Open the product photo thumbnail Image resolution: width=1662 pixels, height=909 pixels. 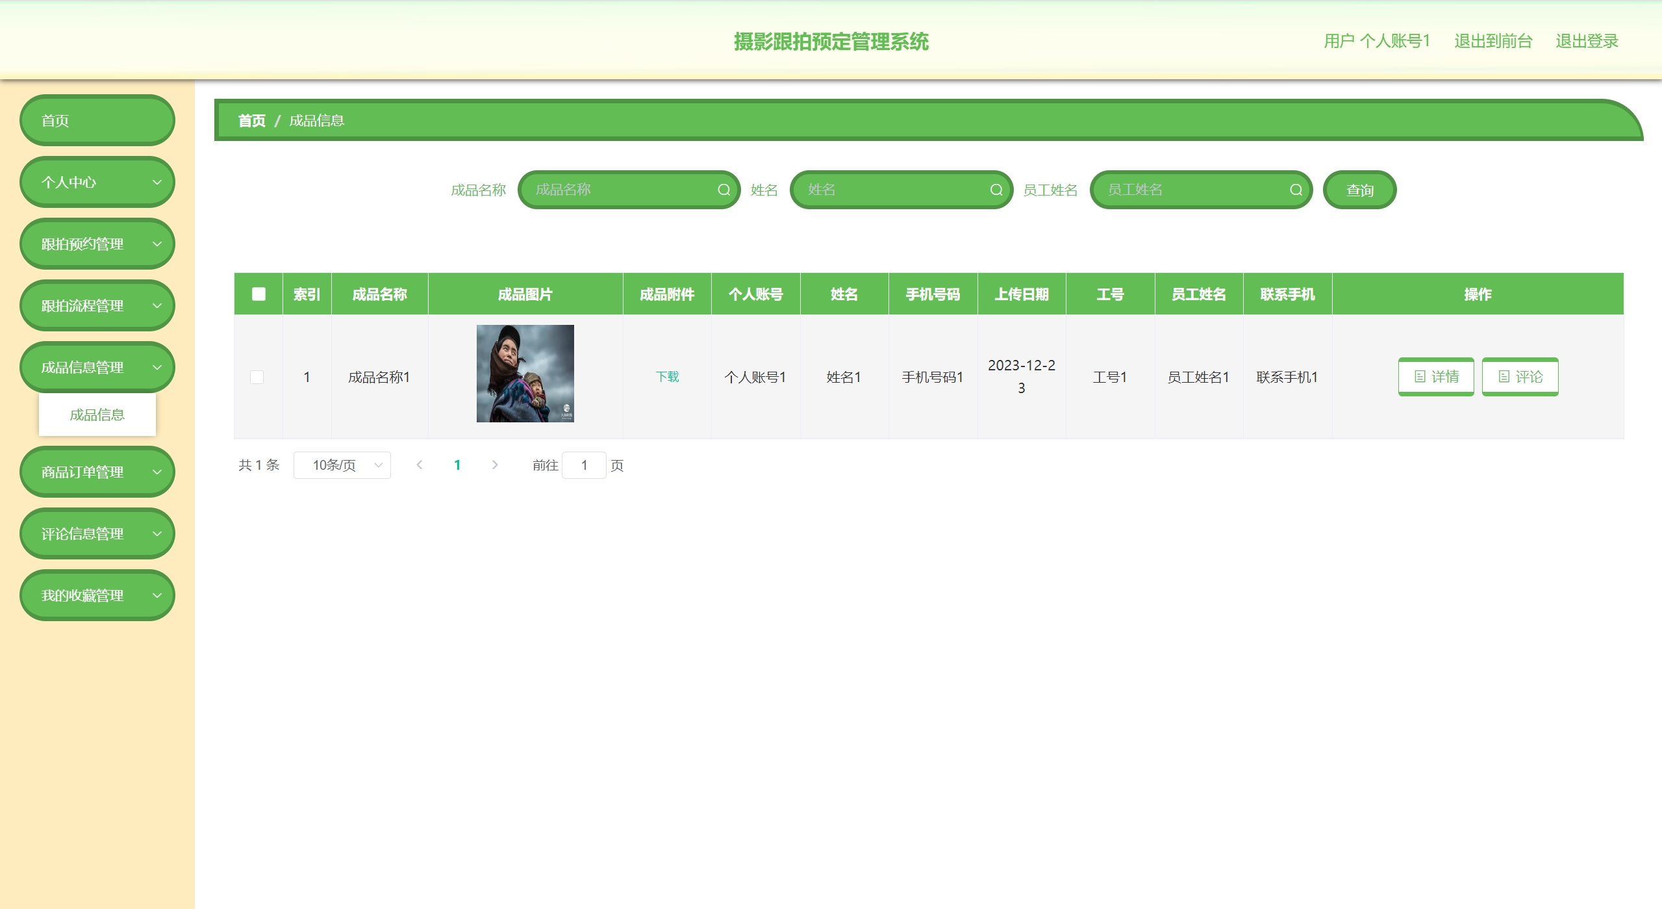click(x=525, y=374)
